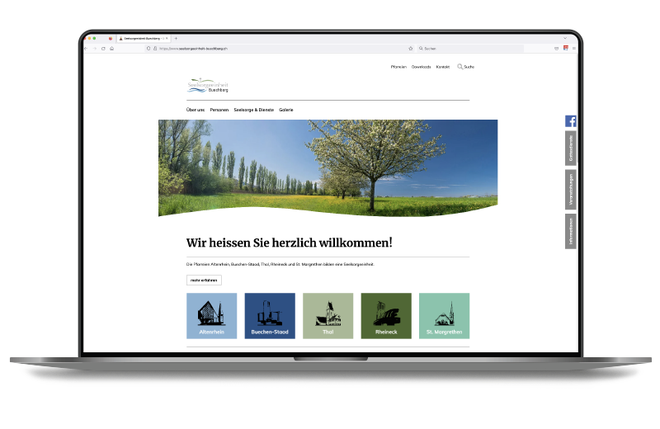The height and width of the screenshot is (429, 660).
Task: Expand the Seelsorge & Dienste menu
Action: pyautogui.click(x=253, y=110)
